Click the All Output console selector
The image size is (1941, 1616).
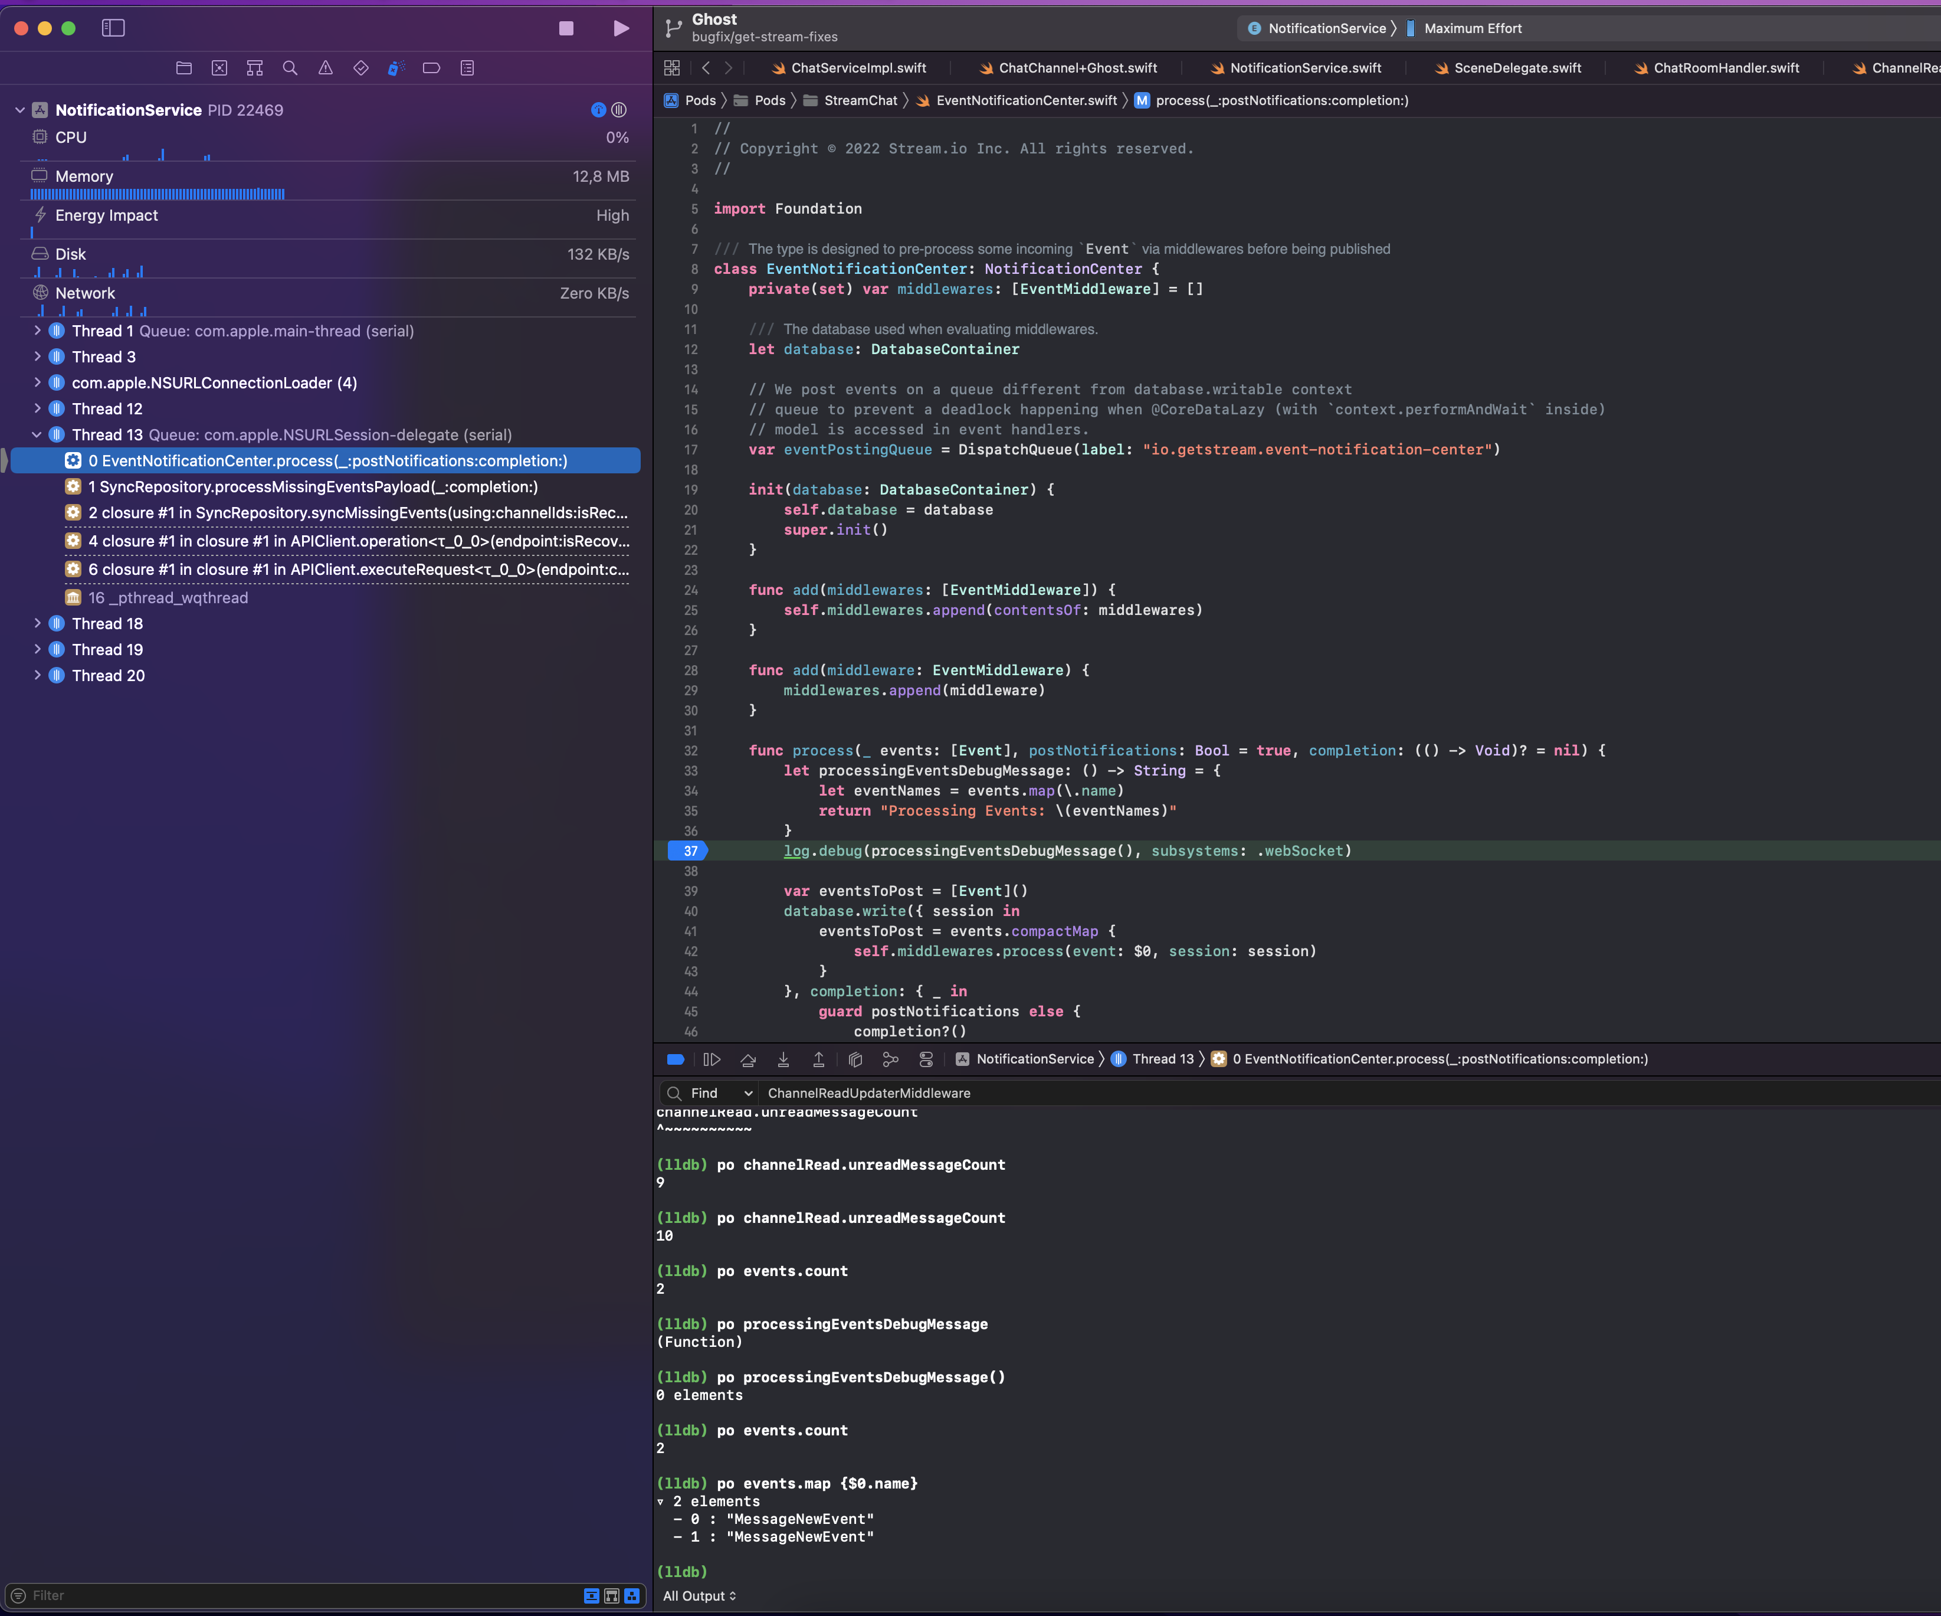[700, 1596]
